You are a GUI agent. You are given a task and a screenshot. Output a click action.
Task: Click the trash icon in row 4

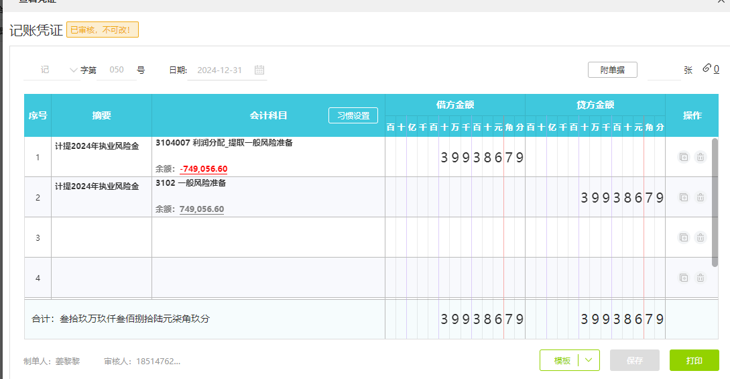pyautogui.click(x=701, y=278)
